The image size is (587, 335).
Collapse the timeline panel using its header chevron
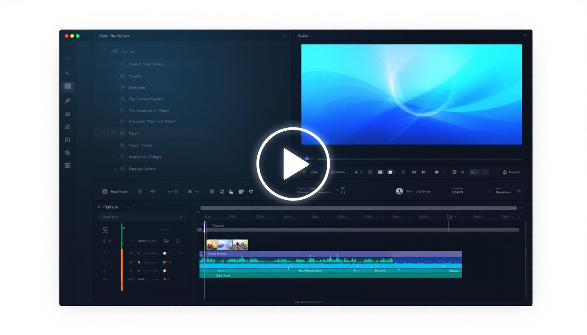click(x=99, y=207)
